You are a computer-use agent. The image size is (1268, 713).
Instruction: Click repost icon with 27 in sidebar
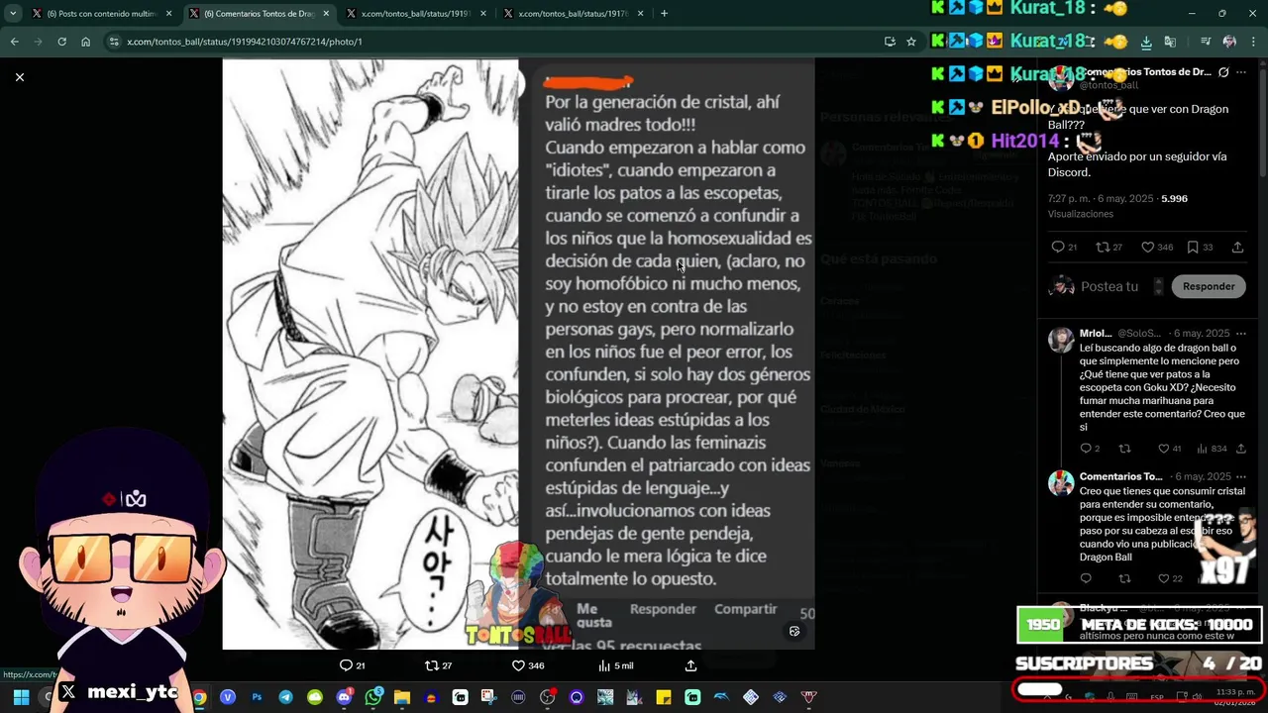click(1103, 247)
